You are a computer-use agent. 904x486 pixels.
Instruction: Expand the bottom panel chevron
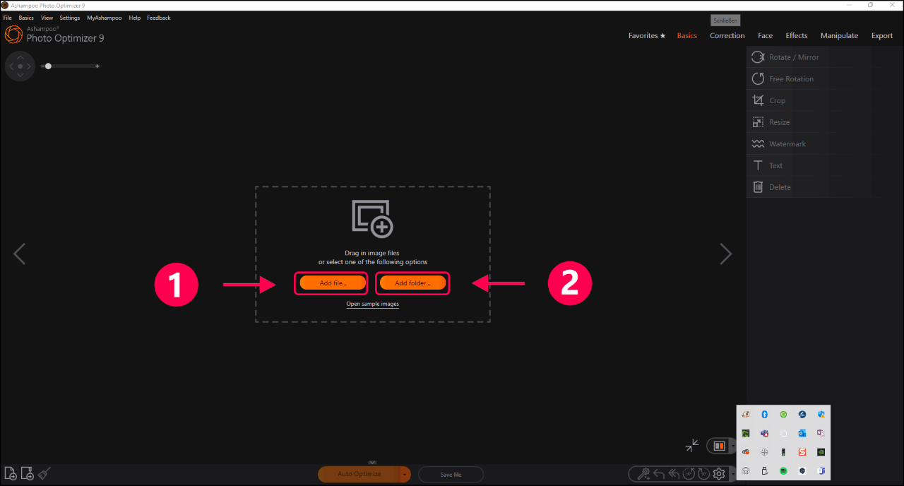(x=371, y=462)
